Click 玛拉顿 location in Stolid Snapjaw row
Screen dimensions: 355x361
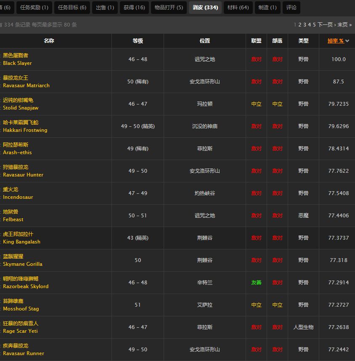click(205, 104)
